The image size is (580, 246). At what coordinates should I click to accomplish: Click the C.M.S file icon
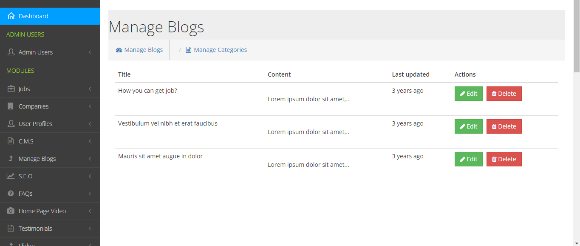(11, 141)
